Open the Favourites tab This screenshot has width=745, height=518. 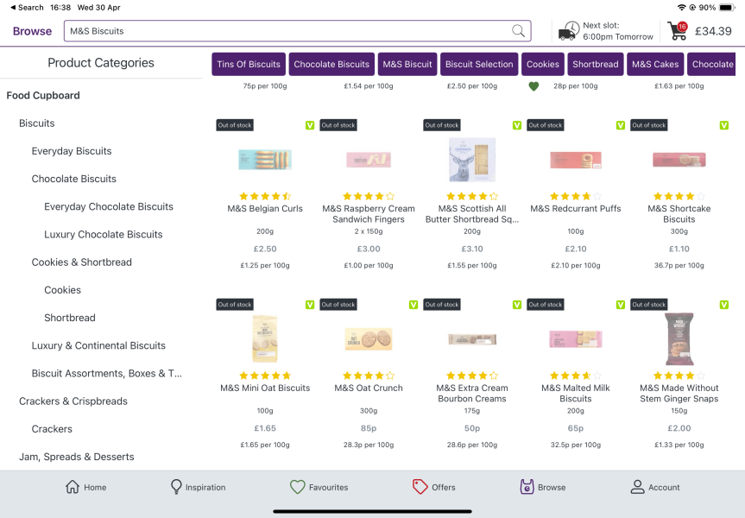(x=319, y=487)
